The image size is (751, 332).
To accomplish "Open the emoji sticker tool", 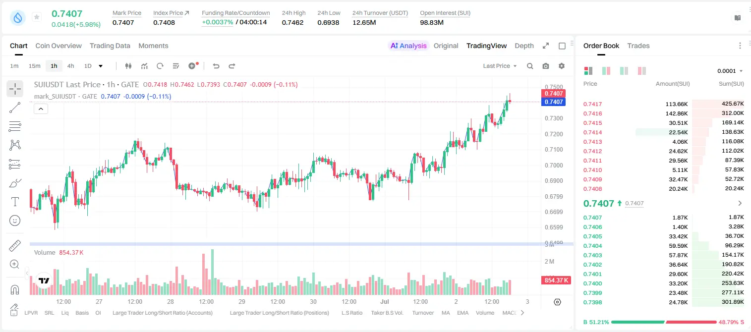I will click(15, 221).
